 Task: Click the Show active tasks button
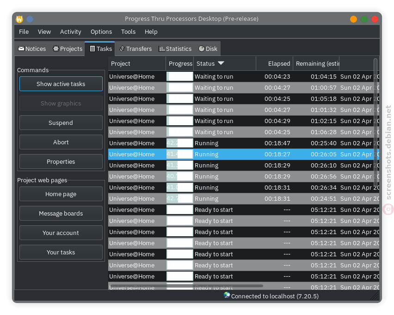61,84
